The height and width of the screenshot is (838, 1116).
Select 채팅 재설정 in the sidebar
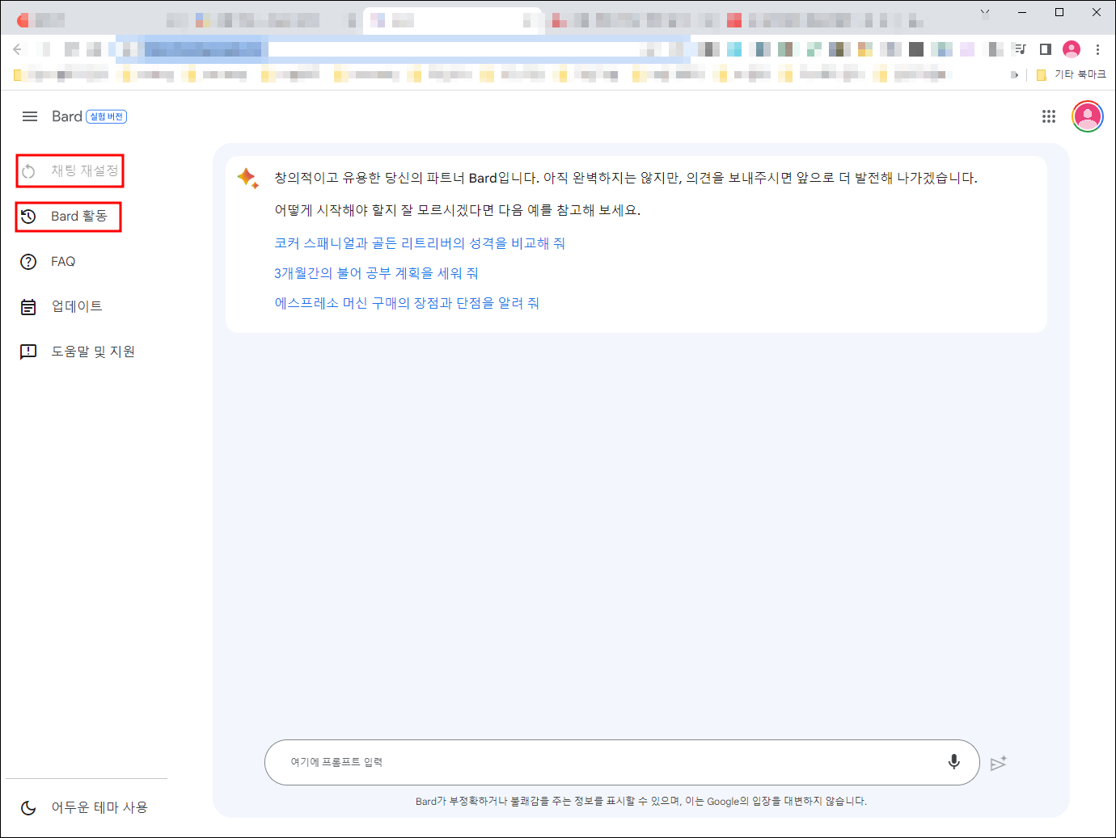point(70,171)
